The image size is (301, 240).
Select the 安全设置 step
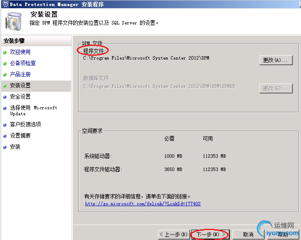coord(20,96)
